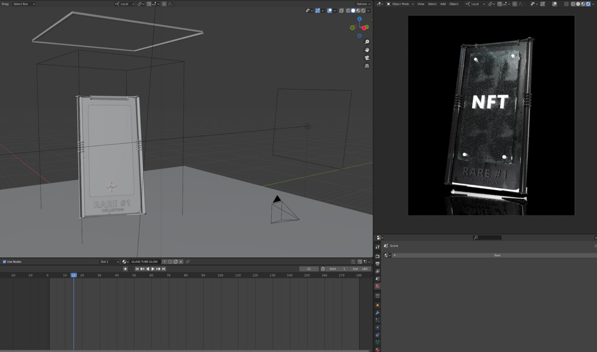Click the Start frame field

[337, 269]
